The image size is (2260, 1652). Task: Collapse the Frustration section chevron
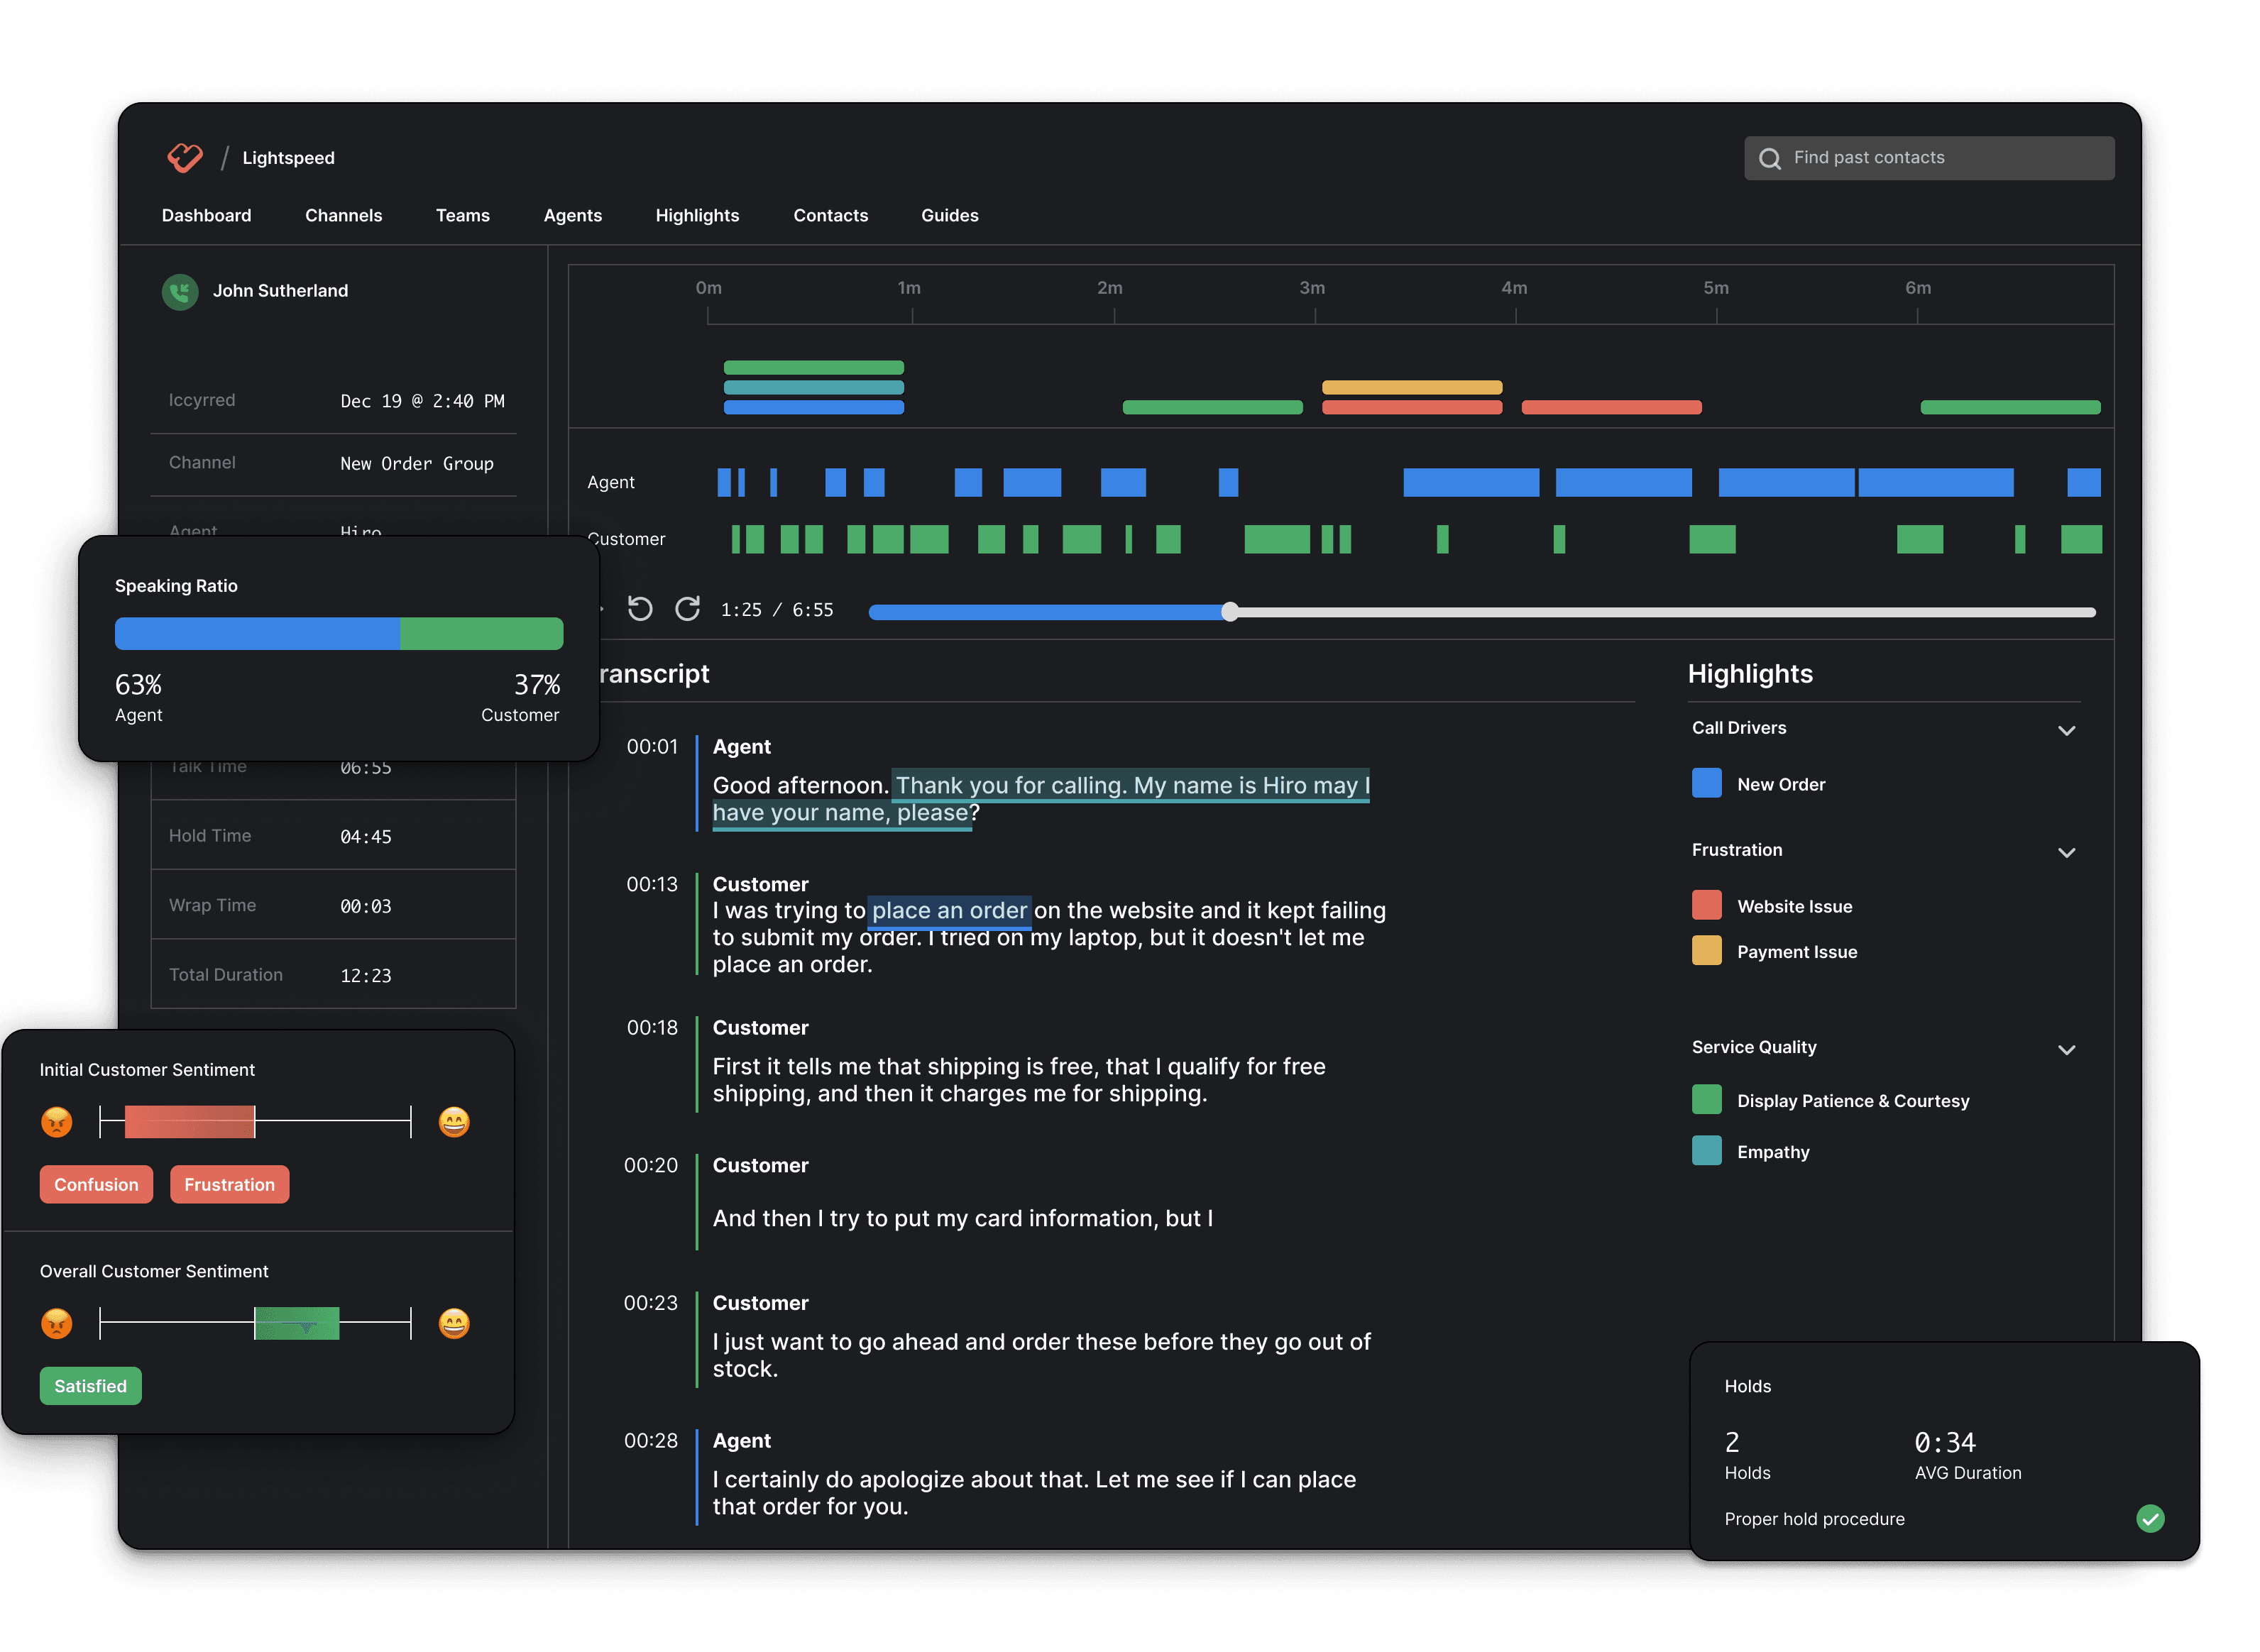(2066, 852)
